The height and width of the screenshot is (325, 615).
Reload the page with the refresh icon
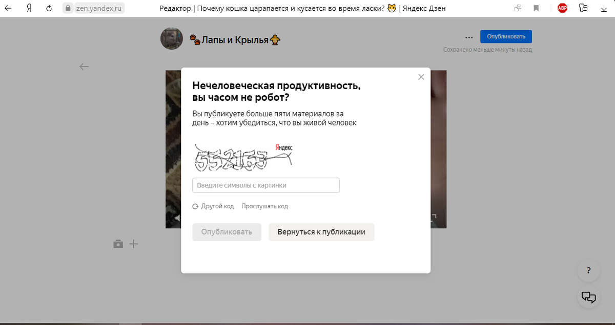pos(49,8)
